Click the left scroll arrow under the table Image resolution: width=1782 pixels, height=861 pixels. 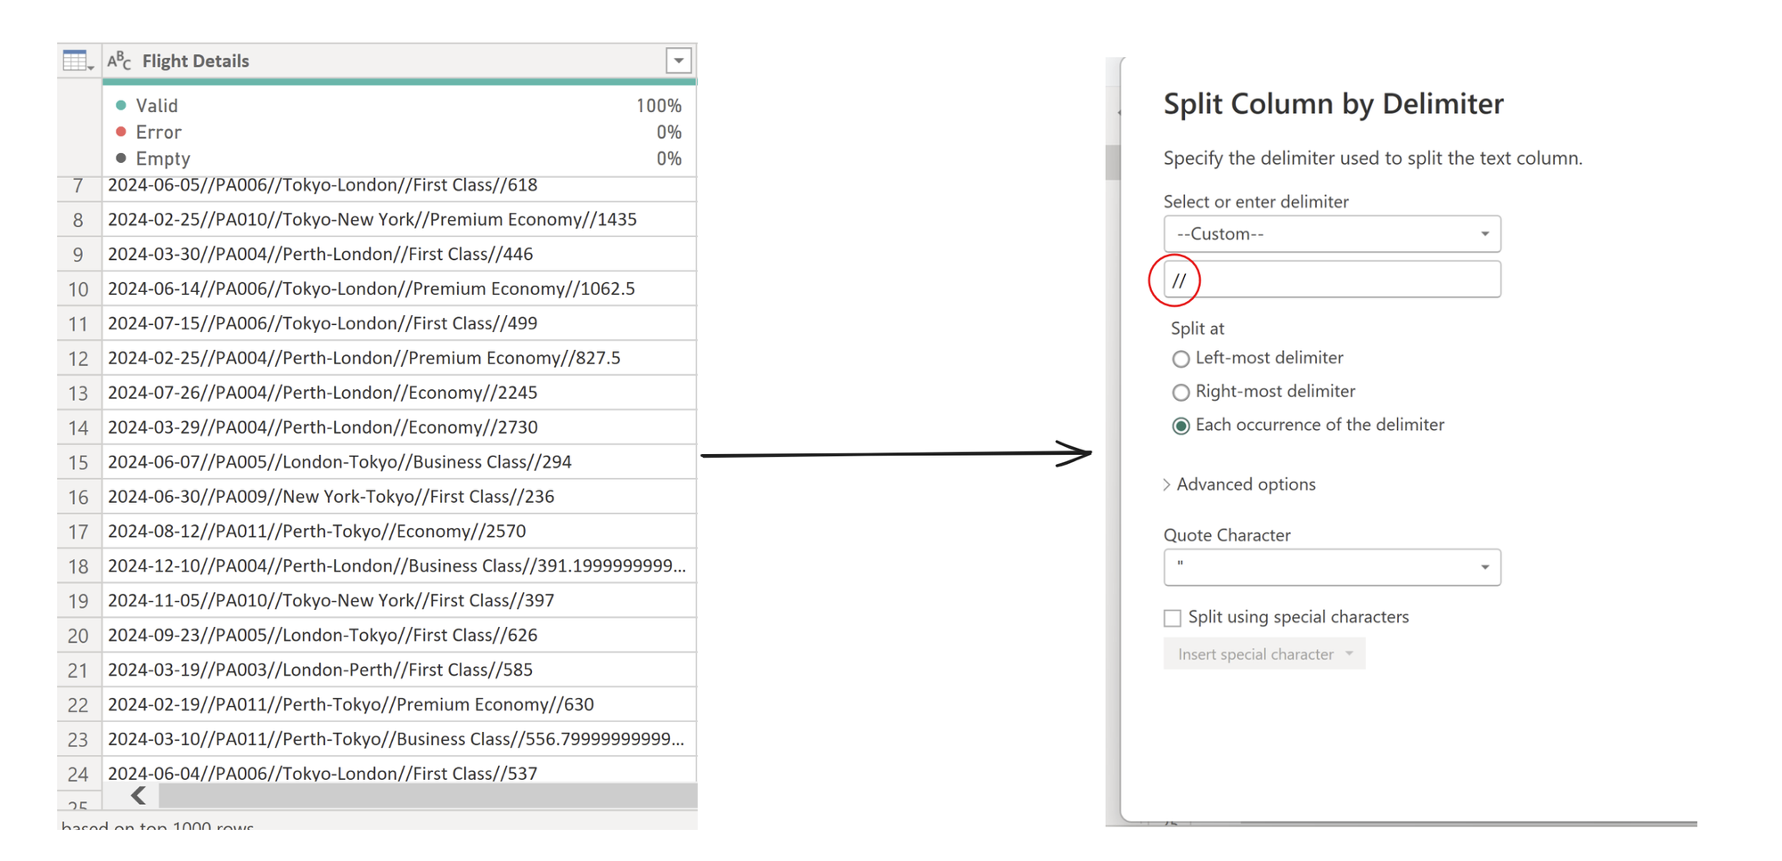click(x=138, y=795)
